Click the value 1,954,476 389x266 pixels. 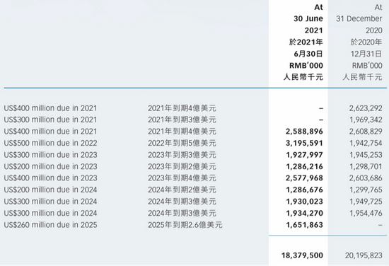(x=366, y=213)
